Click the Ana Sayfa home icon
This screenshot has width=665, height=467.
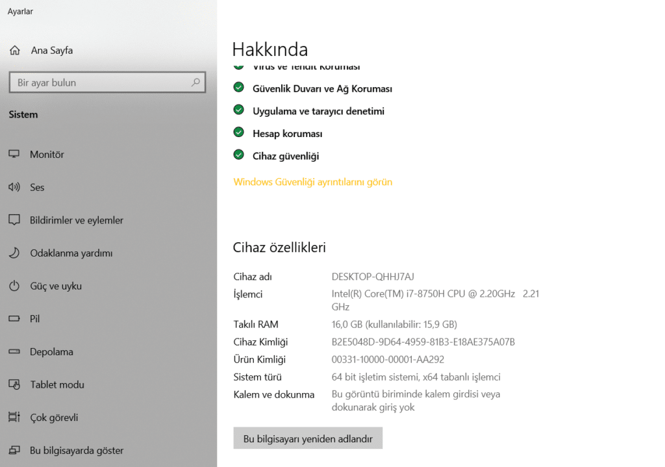[15, 50]
